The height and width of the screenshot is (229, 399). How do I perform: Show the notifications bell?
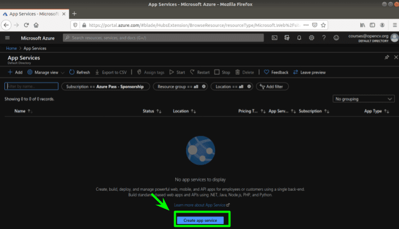(299, 38)
